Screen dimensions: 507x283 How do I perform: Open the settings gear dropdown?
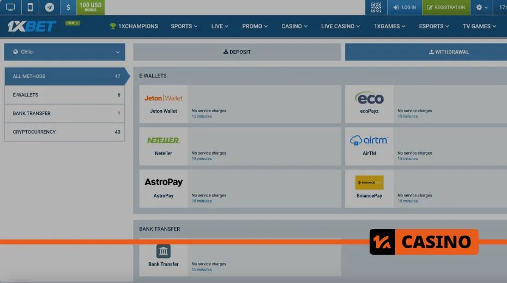click(481, 7)
